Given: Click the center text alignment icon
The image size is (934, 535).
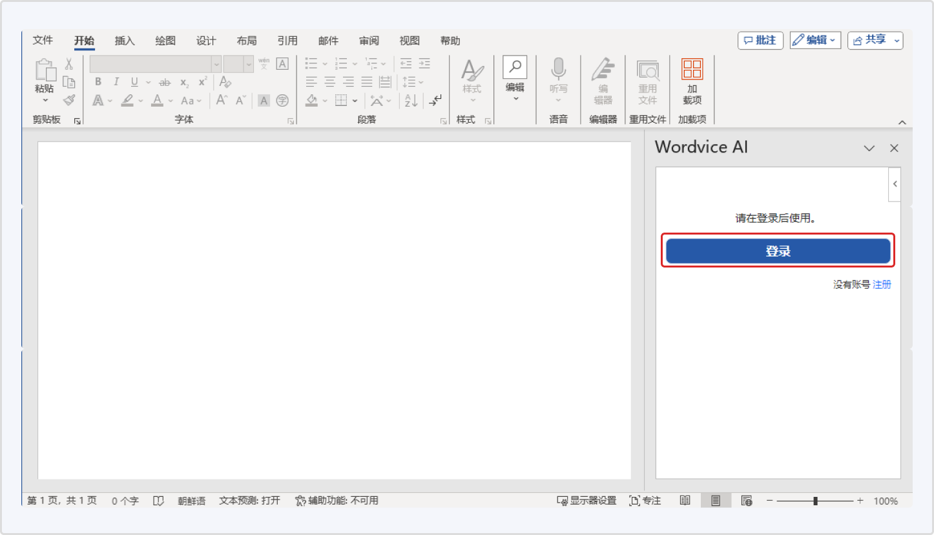Looking at the screenshot, I should [x=329, y=81].
